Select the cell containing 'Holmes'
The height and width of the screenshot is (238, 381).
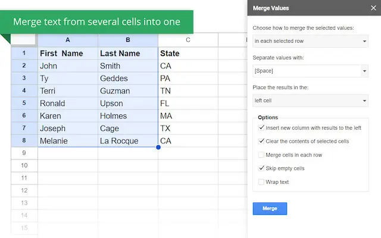point(128,116)
